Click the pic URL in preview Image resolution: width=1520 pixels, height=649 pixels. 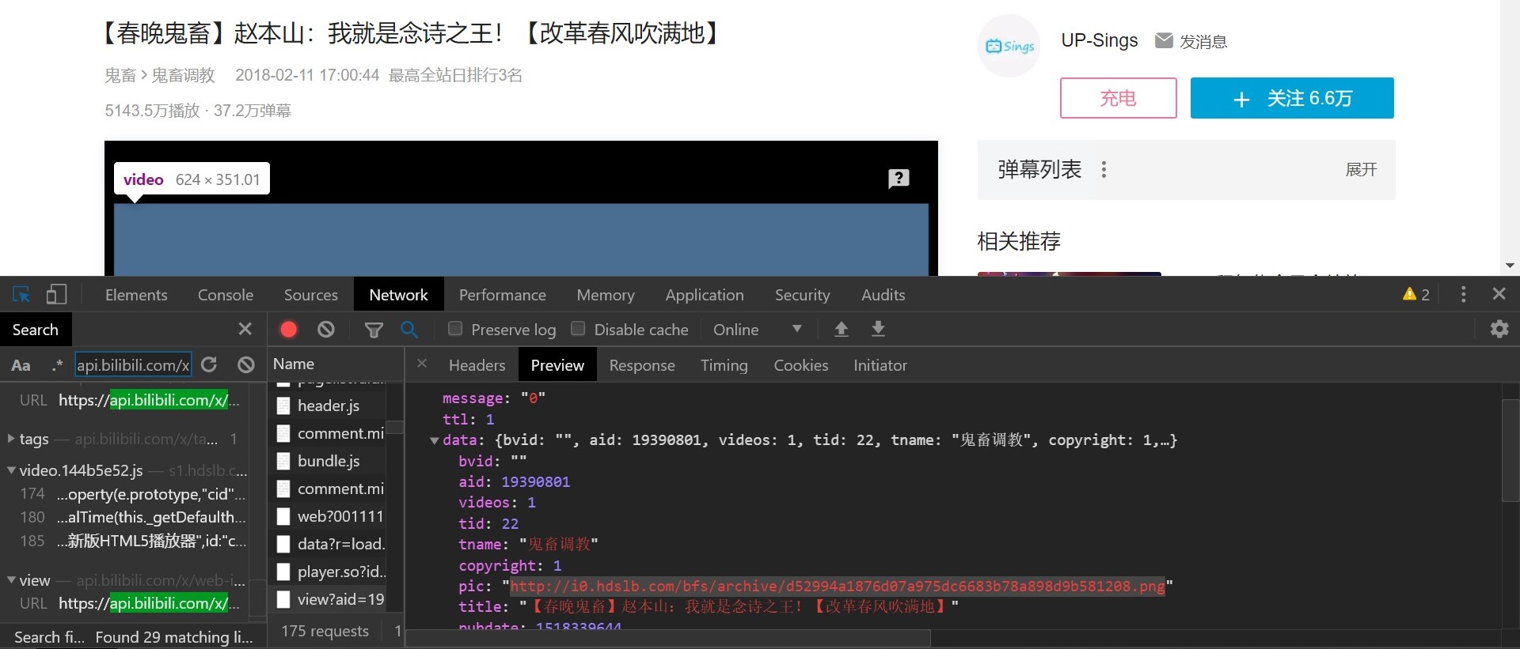(838, 587)
